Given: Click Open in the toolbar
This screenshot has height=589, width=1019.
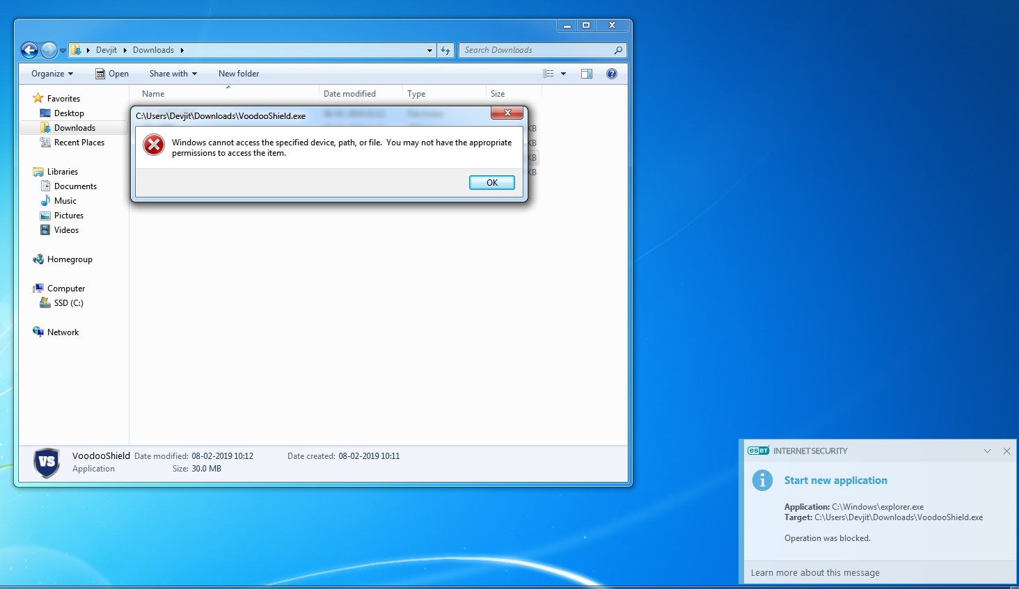Looking at the screenshot, I should click(112, 74).
